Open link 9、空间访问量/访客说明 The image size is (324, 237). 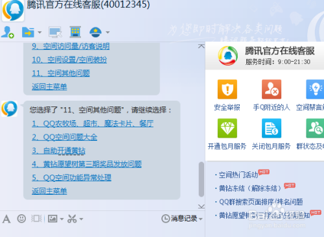(x=71, y=46)
